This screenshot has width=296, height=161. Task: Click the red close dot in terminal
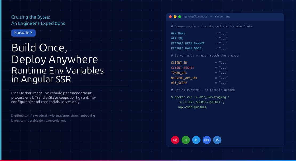(170, 16)
